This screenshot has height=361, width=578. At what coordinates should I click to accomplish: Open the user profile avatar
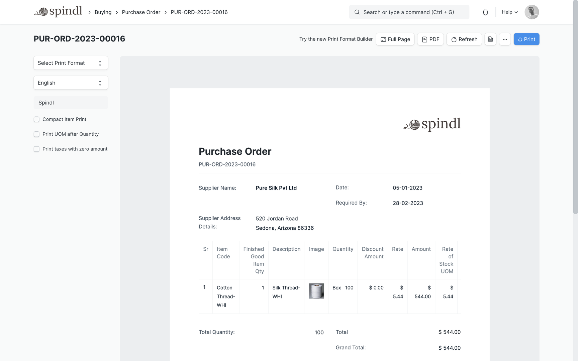pyautogui.click(x=532, y=12)
